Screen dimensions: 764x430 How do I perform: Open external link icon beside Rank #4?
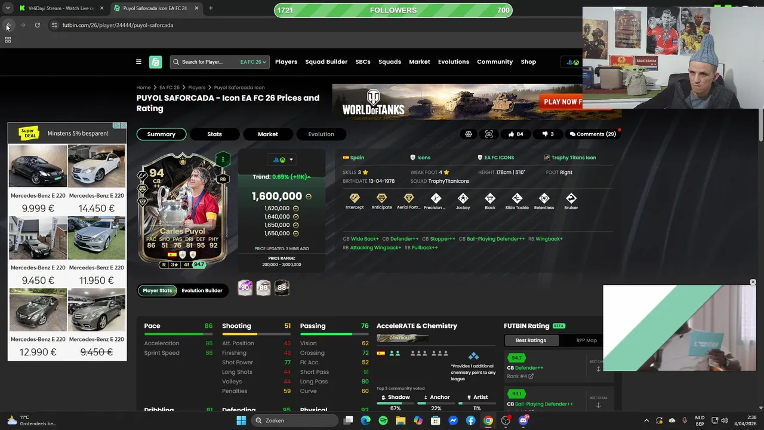point(531,376)
